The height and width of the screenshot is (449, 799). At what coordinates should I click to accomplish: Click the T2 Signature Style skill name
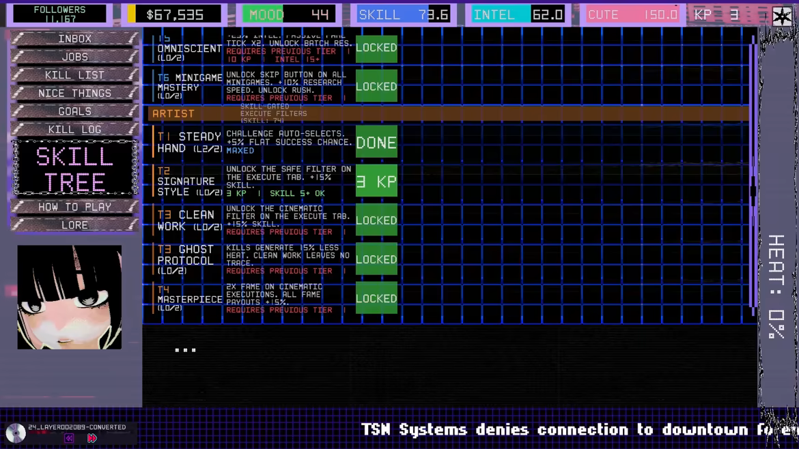pos(189,182)
